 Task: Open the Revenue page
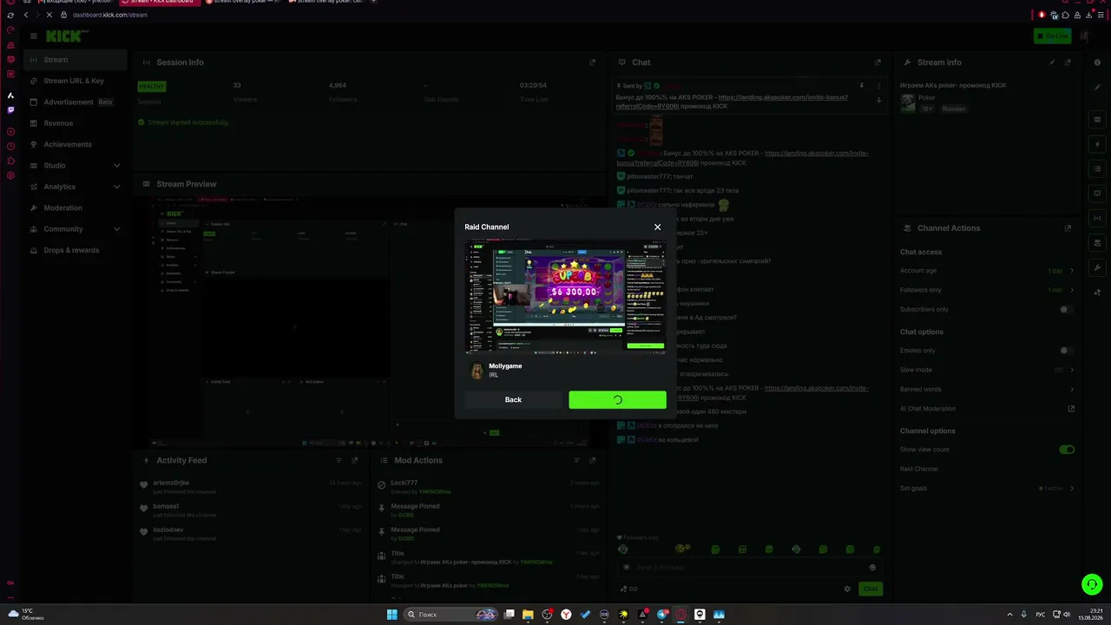76,123
